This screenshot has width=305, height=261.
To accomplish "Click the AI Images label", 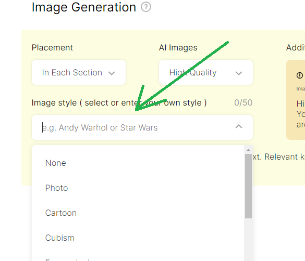I will [x=178, y=47].
